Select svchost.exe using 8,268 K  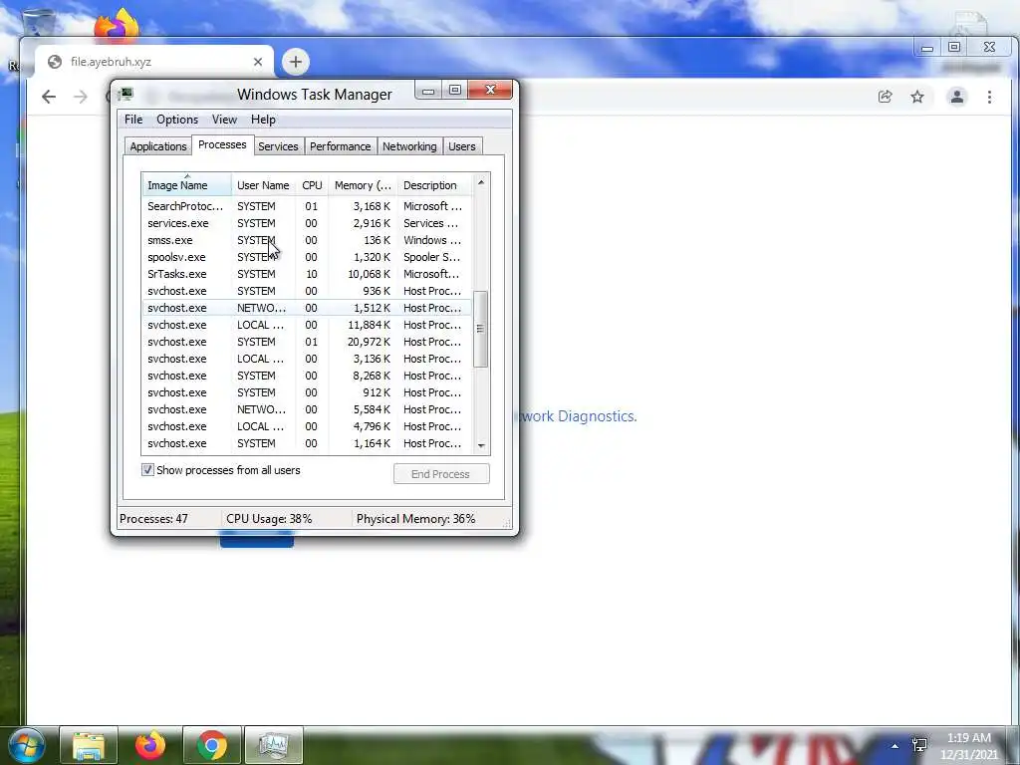(x=307, y=376)
